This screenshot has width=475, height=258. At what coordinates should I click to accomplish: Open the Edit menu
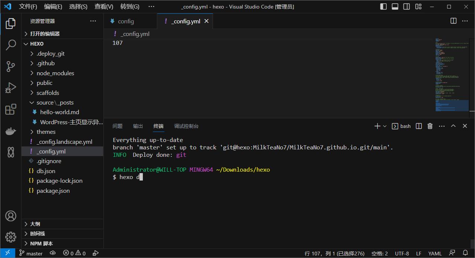(53, 7)
